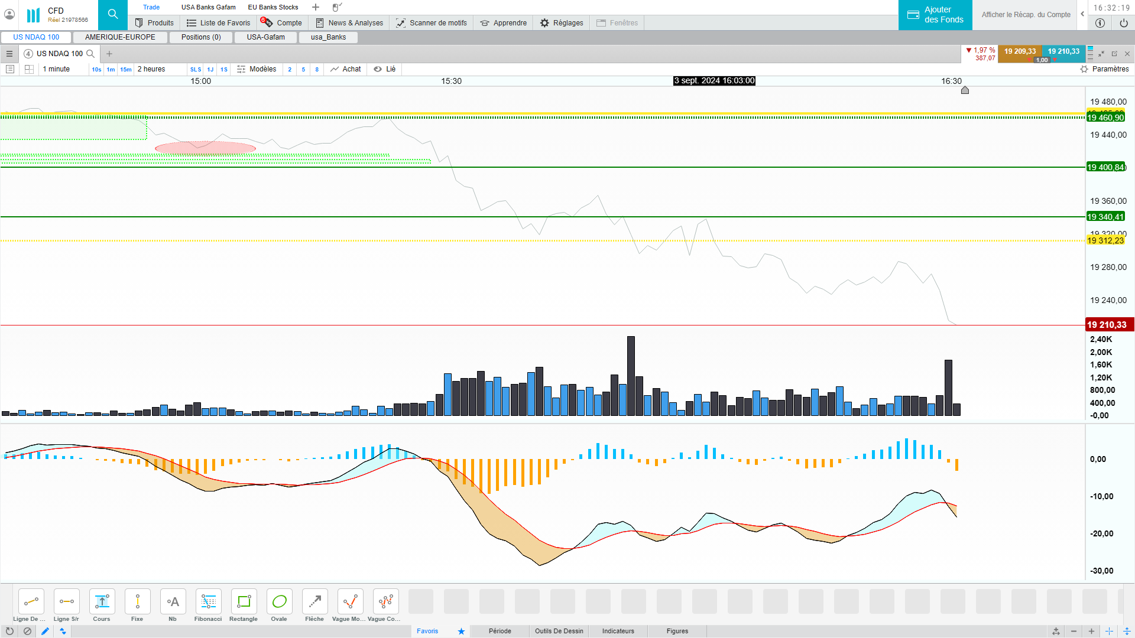Select the Rectangle drawing tool
This screenshot has height=638, width=1135.
(244, 602)
